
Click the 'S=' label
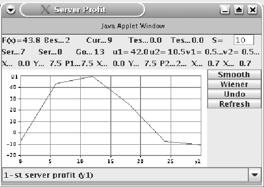click(x=217, y=40)
